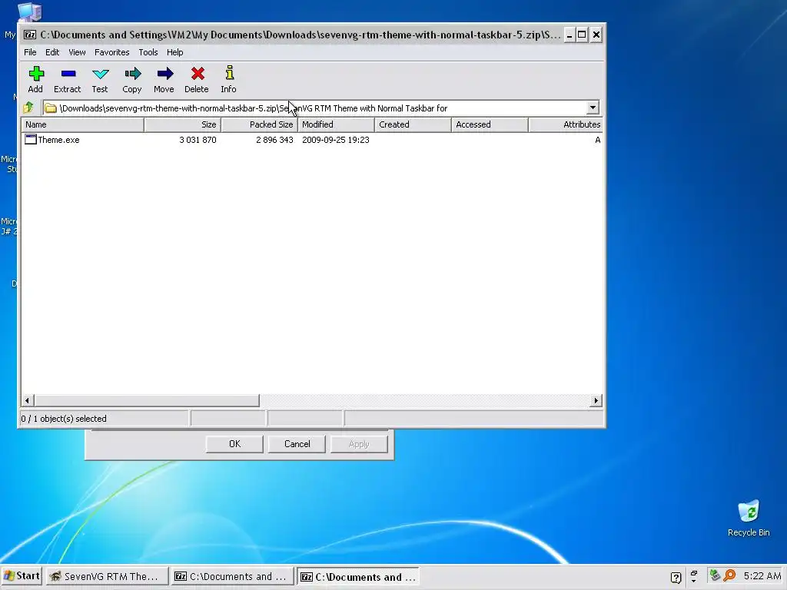Run the Test archive tool
The width and height of the screenshot is (787, 590).
[101, 74]
